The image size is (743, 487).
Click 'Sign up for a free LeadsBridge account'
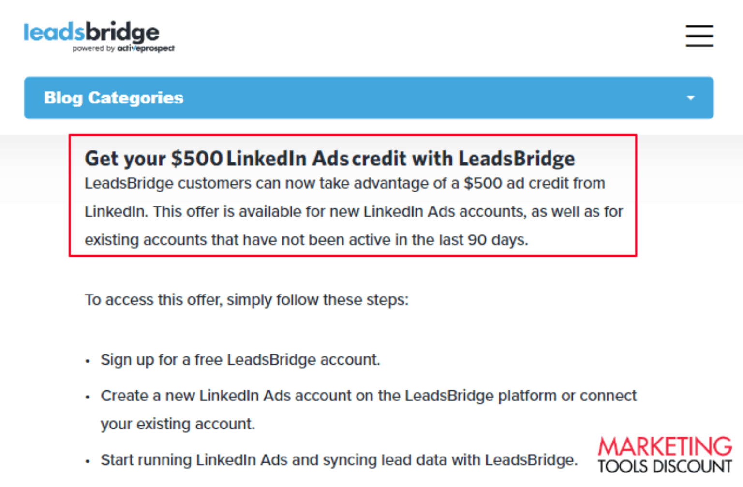coord(240,360)
